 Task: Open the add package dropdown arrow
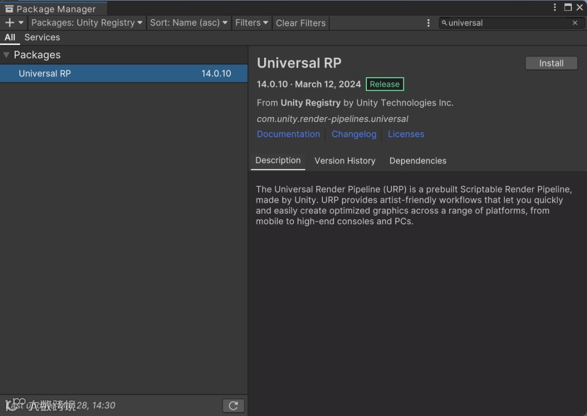click(x=21, y=23)
